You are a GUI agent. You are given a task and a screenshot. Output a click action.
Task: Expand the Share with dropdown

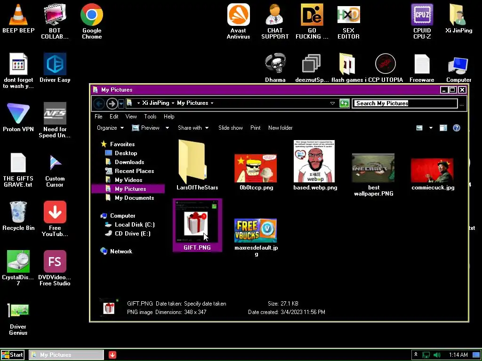click(x=193, y=128)
